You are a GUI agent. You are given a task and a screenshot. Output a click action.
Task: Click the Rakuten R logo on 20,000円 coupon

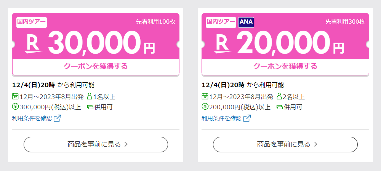(x=223, y=44)
